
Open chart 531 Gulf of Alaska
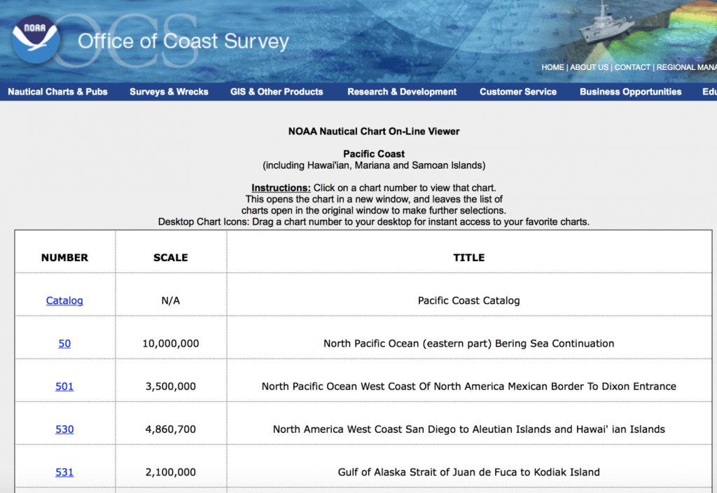click(64, 472)
